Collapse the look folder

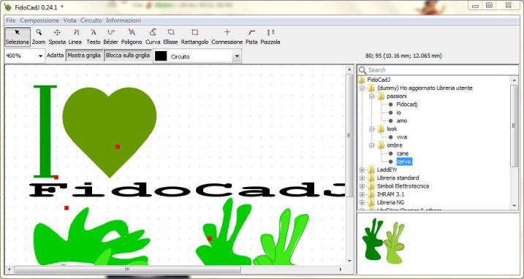coord(371,129)
